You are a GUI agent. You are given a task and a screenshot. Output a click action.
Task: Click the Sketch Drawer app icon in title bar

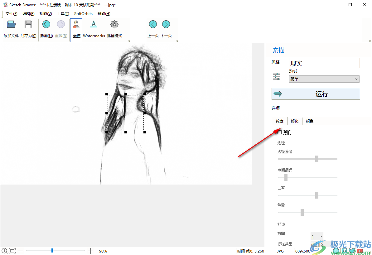[x=5, y=5]
